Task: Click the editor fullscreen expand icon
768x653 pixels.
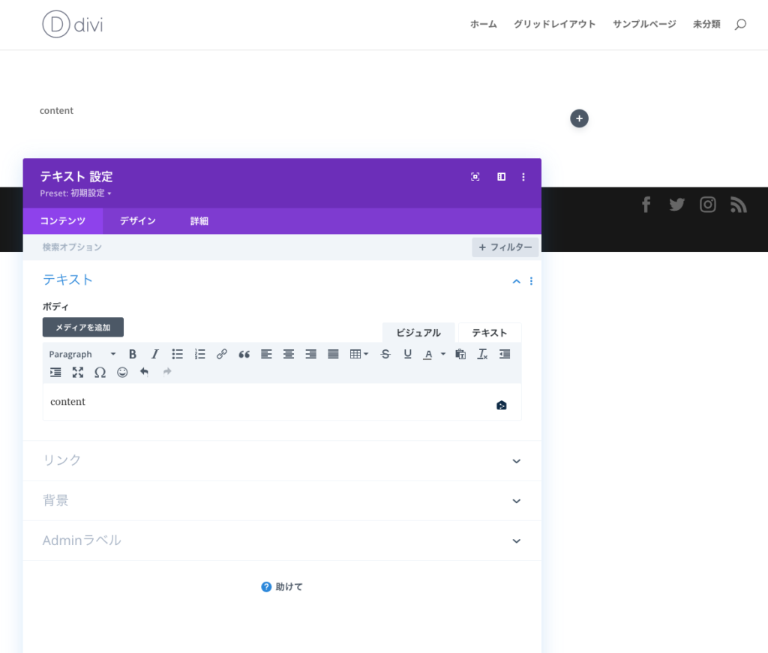Action: [x=78, y=372]
